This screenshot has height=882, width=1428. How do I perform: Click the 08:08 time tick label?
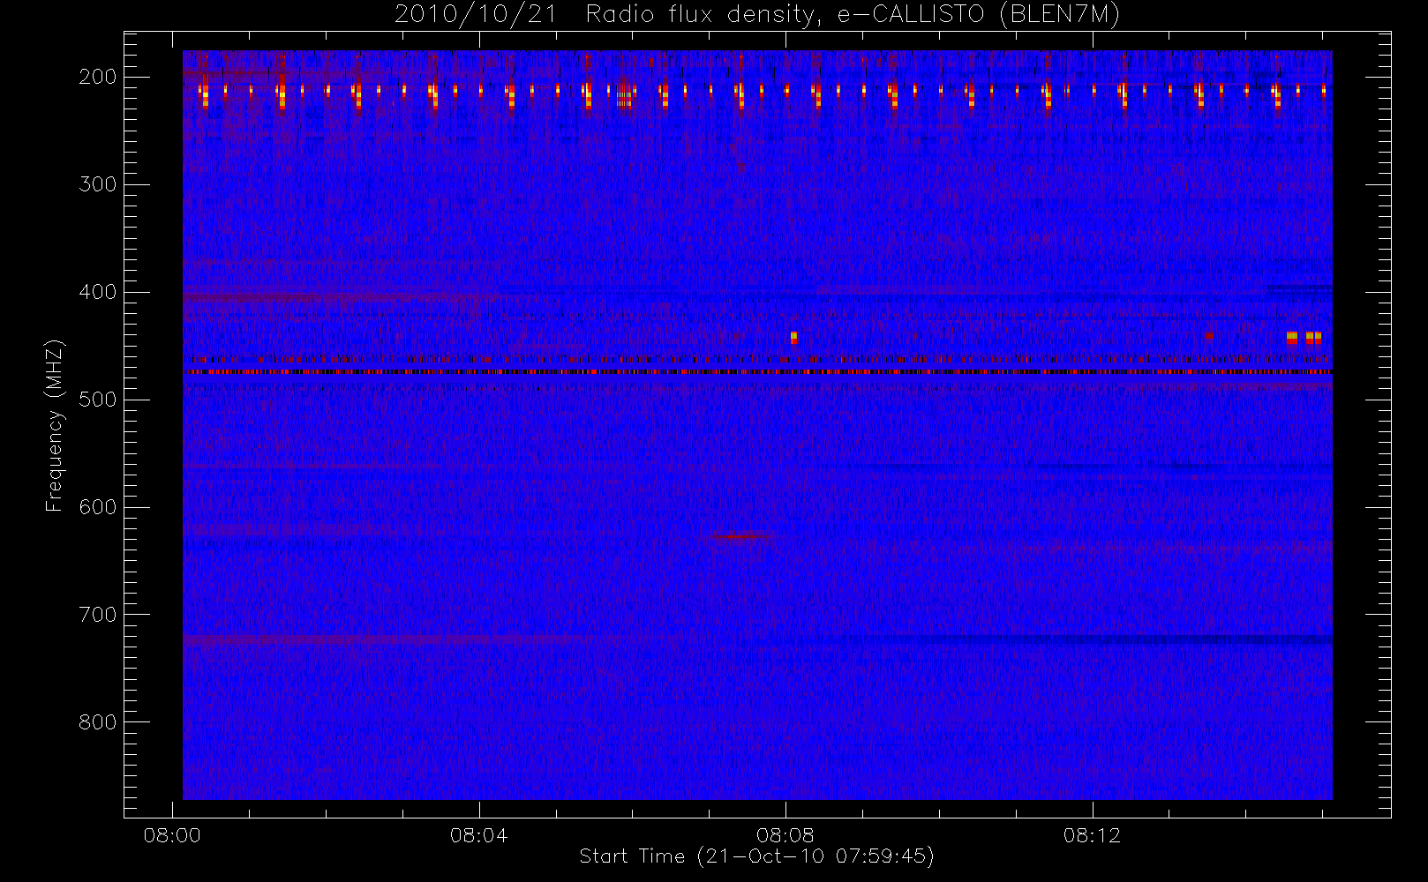tap(785, 835)
